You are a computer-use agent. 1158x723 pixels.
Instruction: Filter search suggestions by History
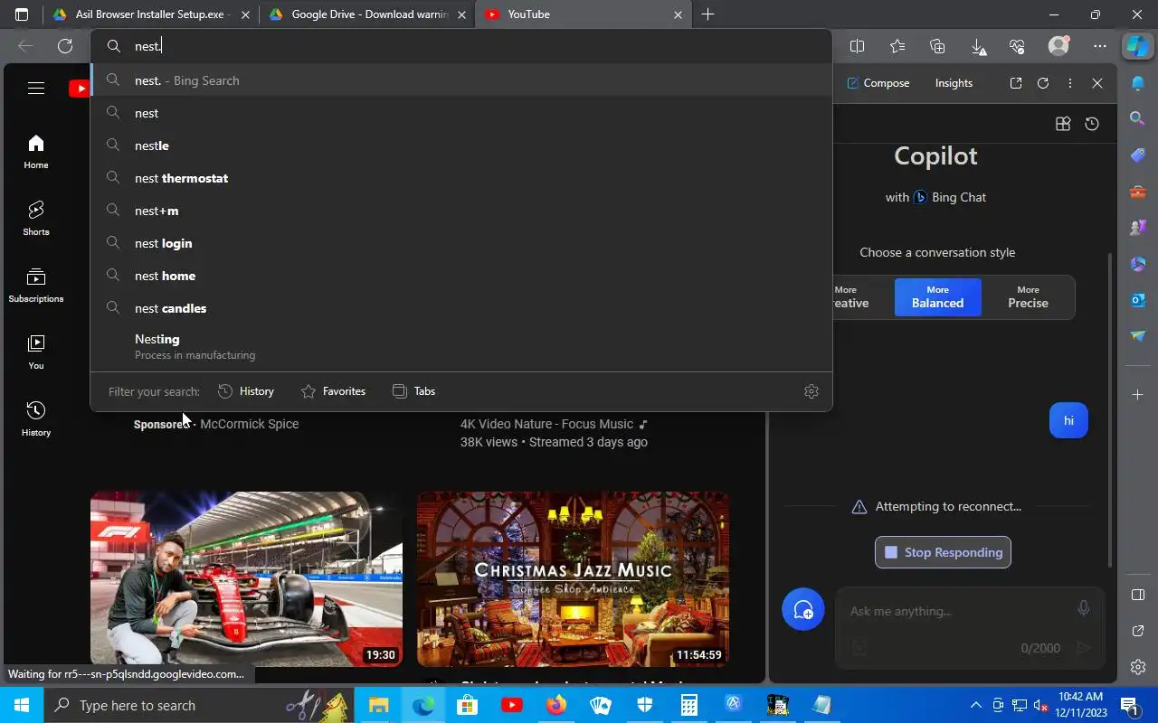point(246,391)
